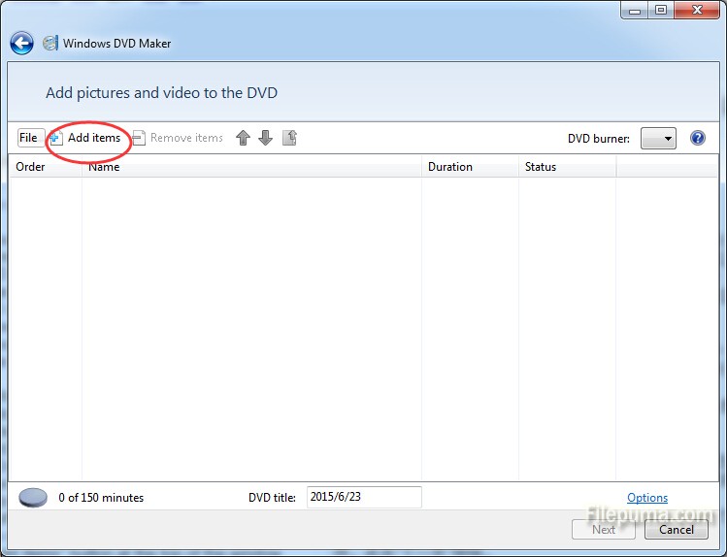Click the Next button
Screen dimensions: 727x557
(604, 529)
